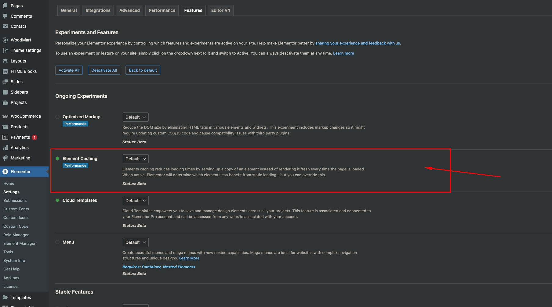Viewport: 552px width, 307px height.
Task: Open Get Help submenu item
Action: 11,269
